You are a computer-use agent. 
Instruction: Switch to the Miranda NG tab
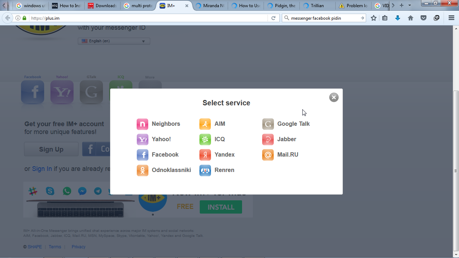coord(210,6)
